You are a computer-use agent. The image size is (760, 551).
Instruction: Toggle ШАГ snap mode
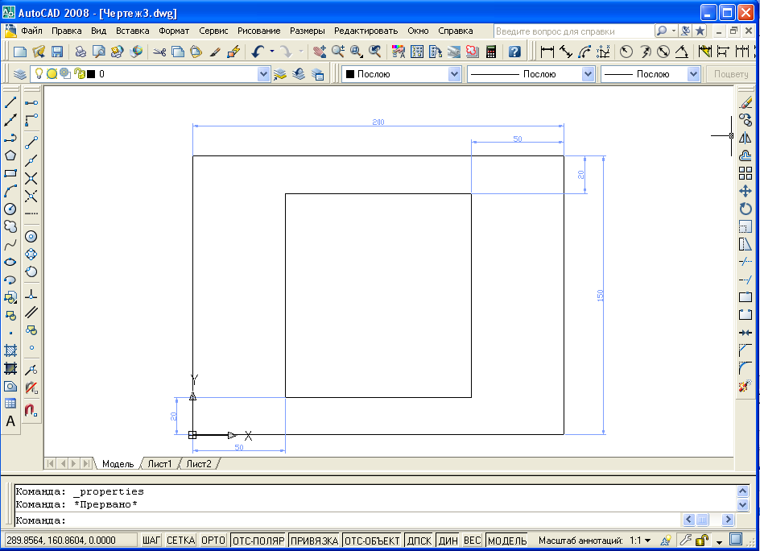(x=151, y=541)
